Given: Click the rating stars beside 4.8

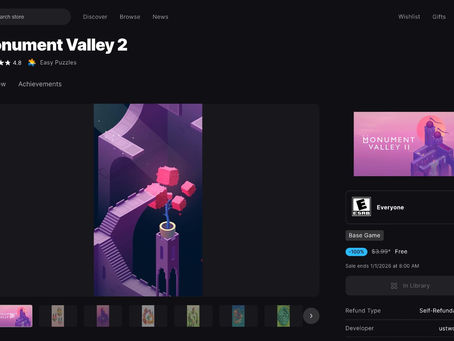Looking at the screenshot, I should 5,63.
